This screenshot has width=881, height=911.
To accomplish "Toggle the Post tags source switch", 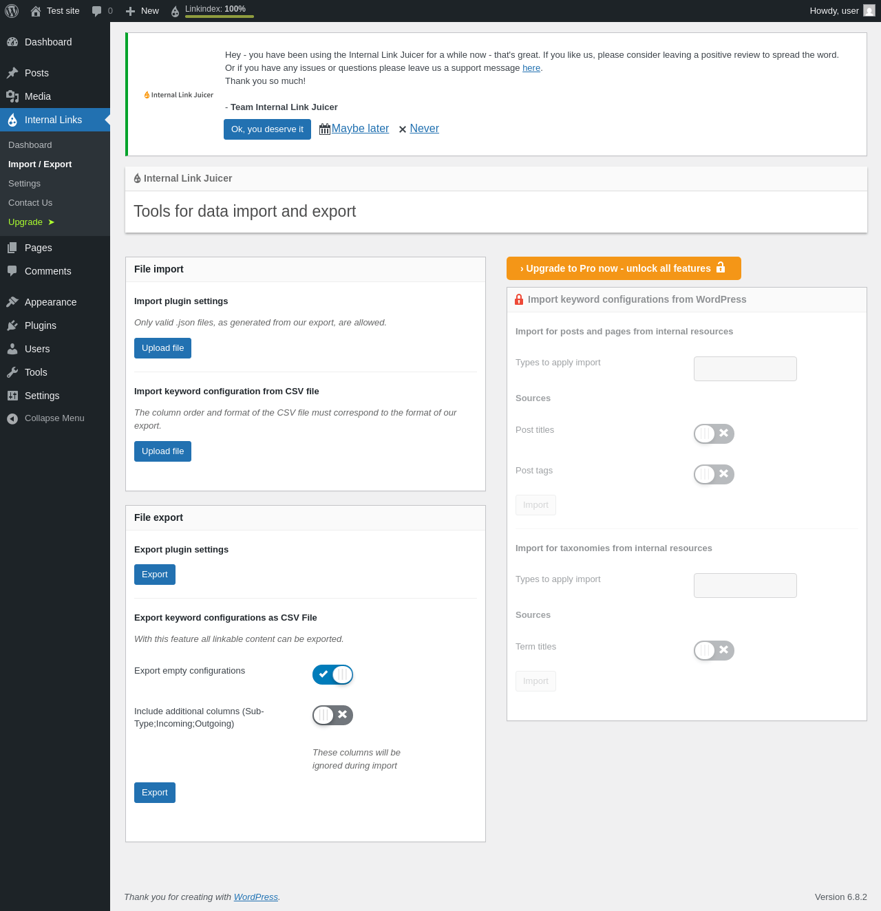I will click(x=714, y=475).
